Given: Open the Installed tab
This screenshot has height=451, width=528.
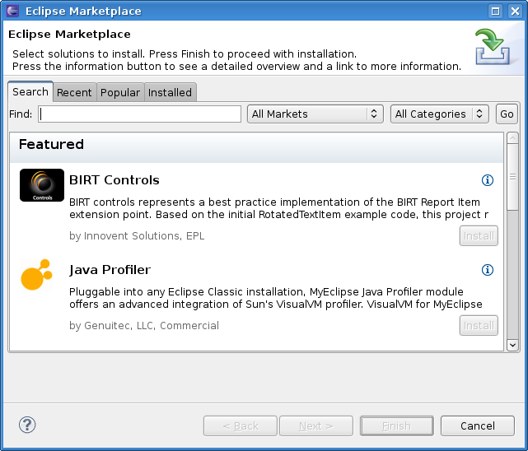Looking at the screenshot, I should [x=170, y=92].
